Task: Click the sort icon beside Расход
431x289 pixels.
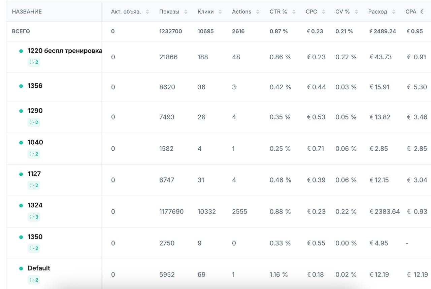Action: (394, 12)
